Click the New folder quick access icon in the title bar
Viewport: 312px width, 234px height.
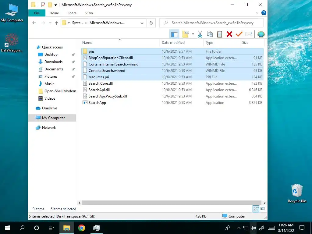click(50, 5)
